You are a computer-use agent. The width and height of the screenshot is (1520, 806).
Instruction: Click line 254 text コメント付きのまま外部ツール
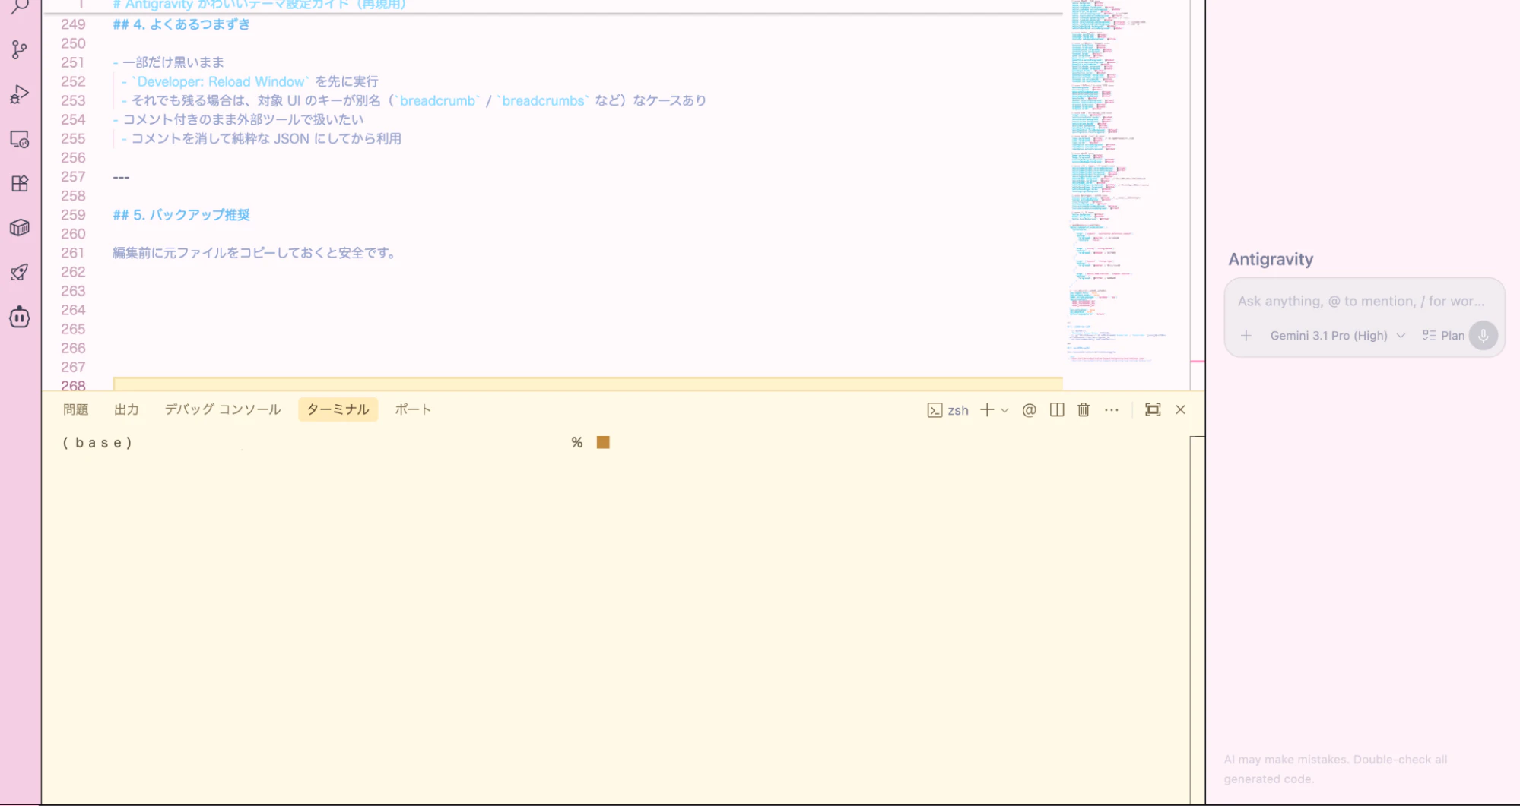243,119
